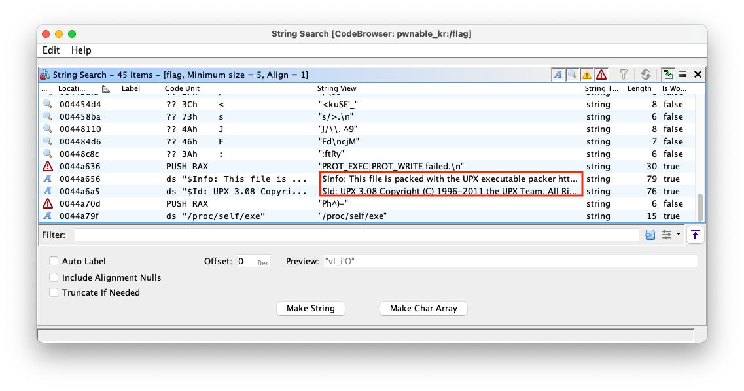This screenshot has height=391, width=744.
Task: Toggle conflicting strings red warning icon
Action: [601, 75]
